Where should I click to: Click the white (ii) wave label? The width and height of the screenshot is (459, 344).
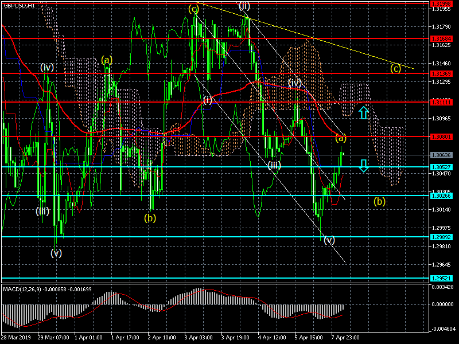pos(244,6)
